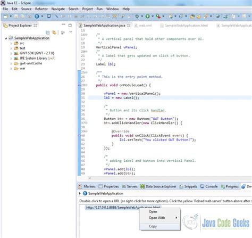Image resolution: width=252 pixels, height=238 pixels.
Task: Select the war folder in tree
Action: click(22, 69)
